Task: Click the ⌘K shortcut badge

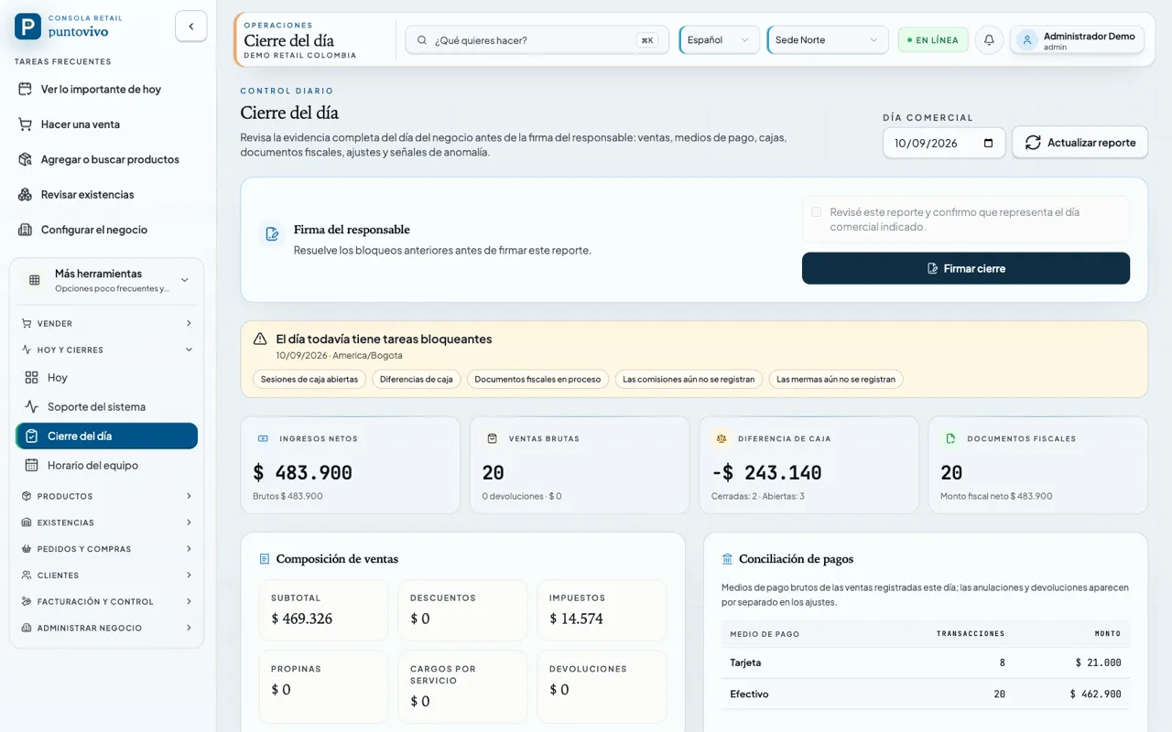Action: pyautogui.click(x=647, y=40)
